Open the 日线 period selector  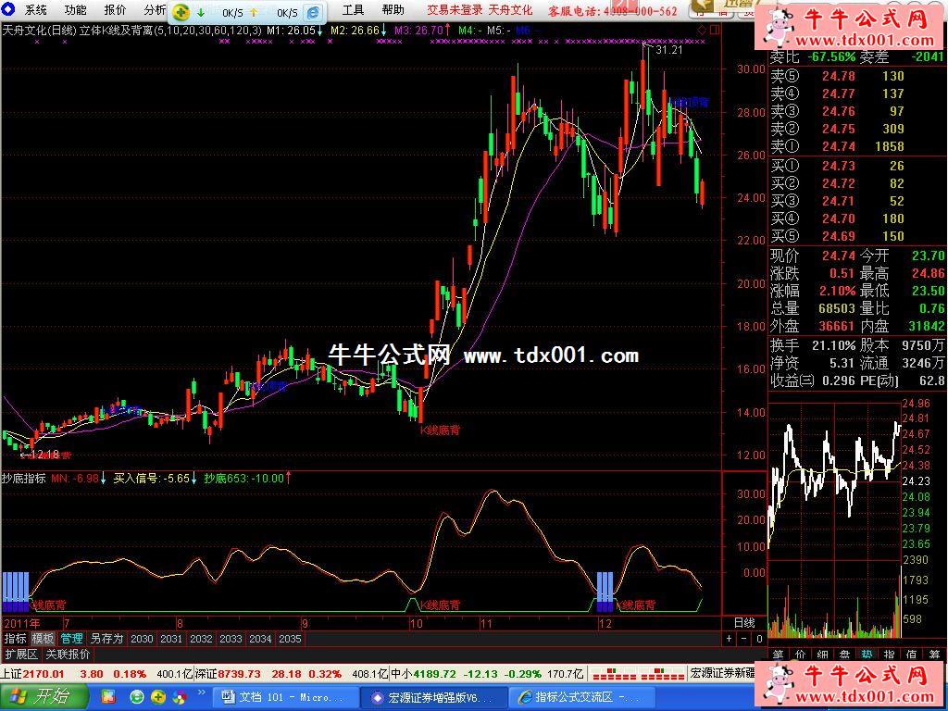pos(744,623)
